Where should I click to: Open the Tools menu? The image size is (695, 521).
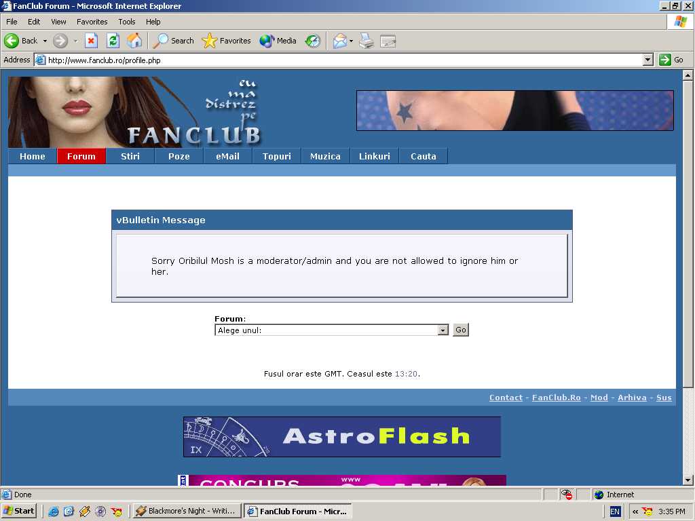coord(127,22)
